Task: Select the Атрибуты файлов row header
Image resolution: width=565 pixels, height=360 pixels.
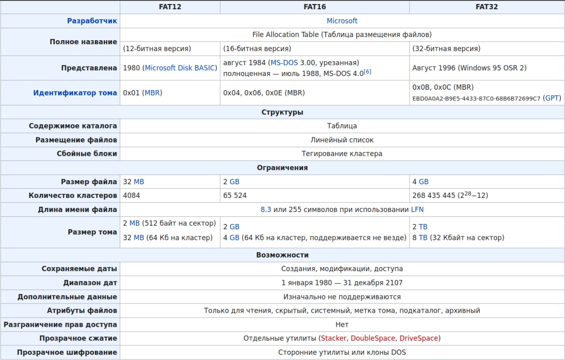Action: coord(60,311)
